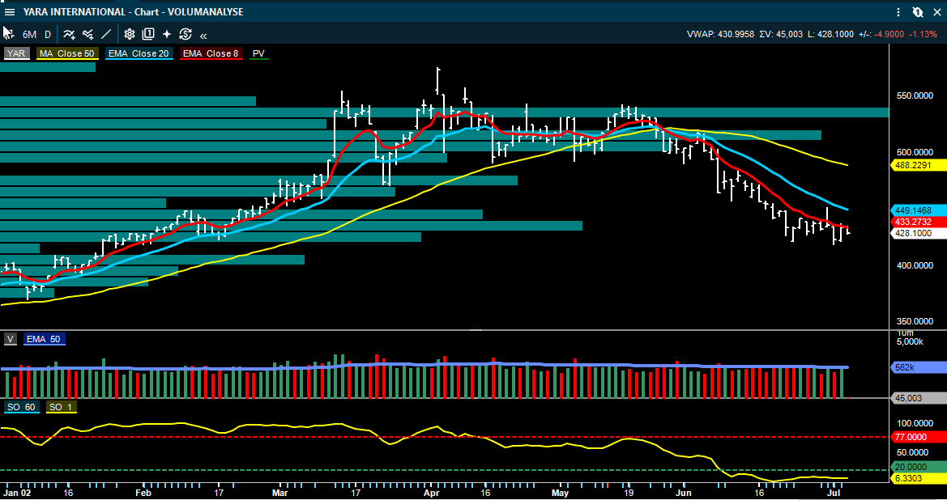Viewport: 947px width, 500px height.
Task: Click the pane divider grip handle
Action: [x=476, y=331]
